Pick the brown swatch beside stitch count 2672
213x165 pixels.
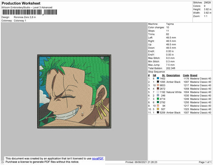coord(158,89)
